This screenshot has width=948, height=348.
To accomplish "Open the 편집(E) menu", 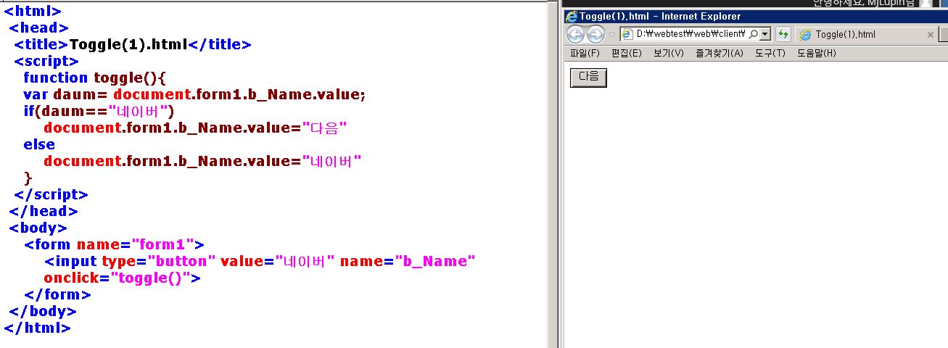I will (x=626, y=53).
